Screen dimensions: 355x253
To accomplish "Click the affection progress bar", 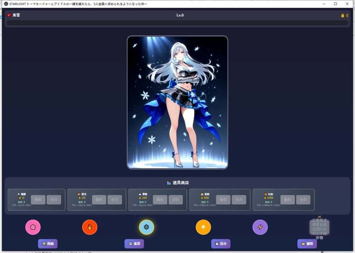I will (x=177, y=23).
